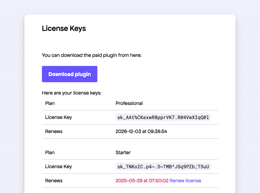The height and width of the screenshot is (193, 260).
Task: Click the Plan row of the Professional license
Action: pos(50,103)
